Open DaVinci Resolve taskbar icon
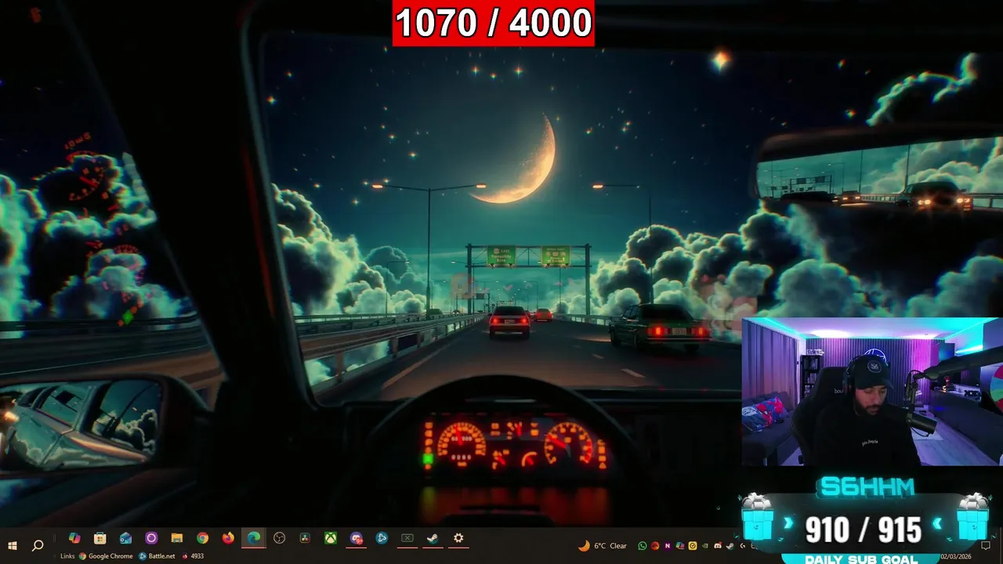 [305, 538]
